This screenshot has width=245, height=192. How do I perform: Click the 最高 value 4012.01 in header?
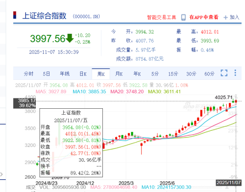click(210, 32)
